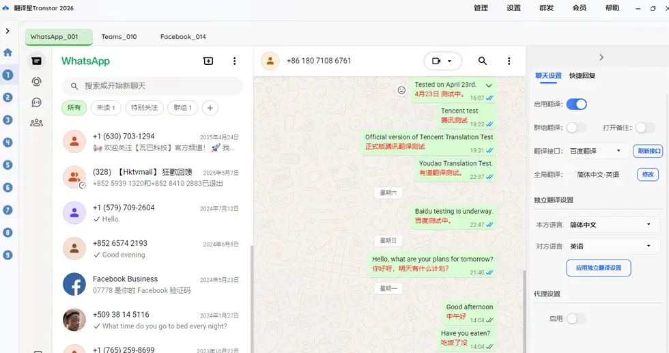
Task: Open the WhatsApp channels icon
Action: tap(37, 102)
